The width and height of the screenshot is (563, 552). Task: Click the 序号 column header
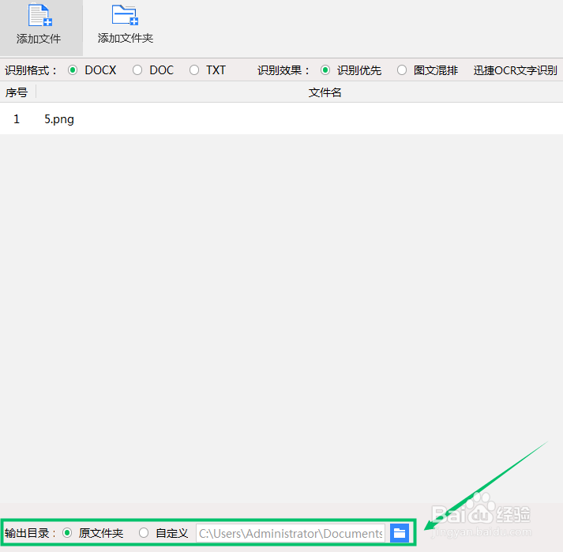click(x=17, y=92)
